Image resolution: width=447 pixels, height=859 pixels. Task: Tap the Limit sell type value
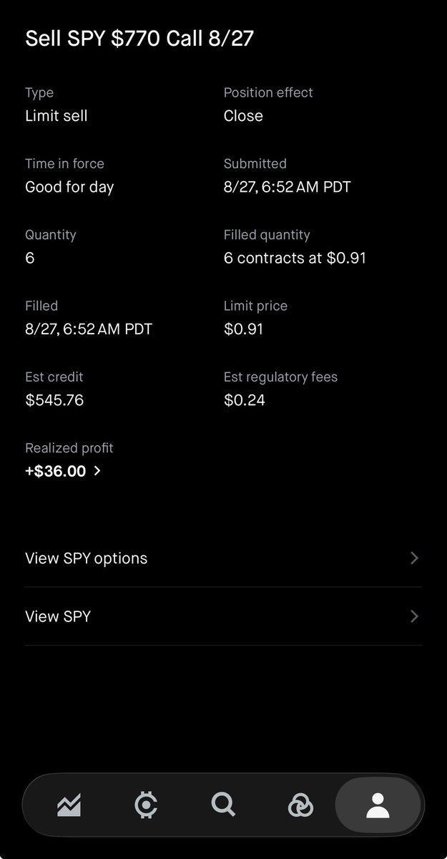[x=57, y=116]
